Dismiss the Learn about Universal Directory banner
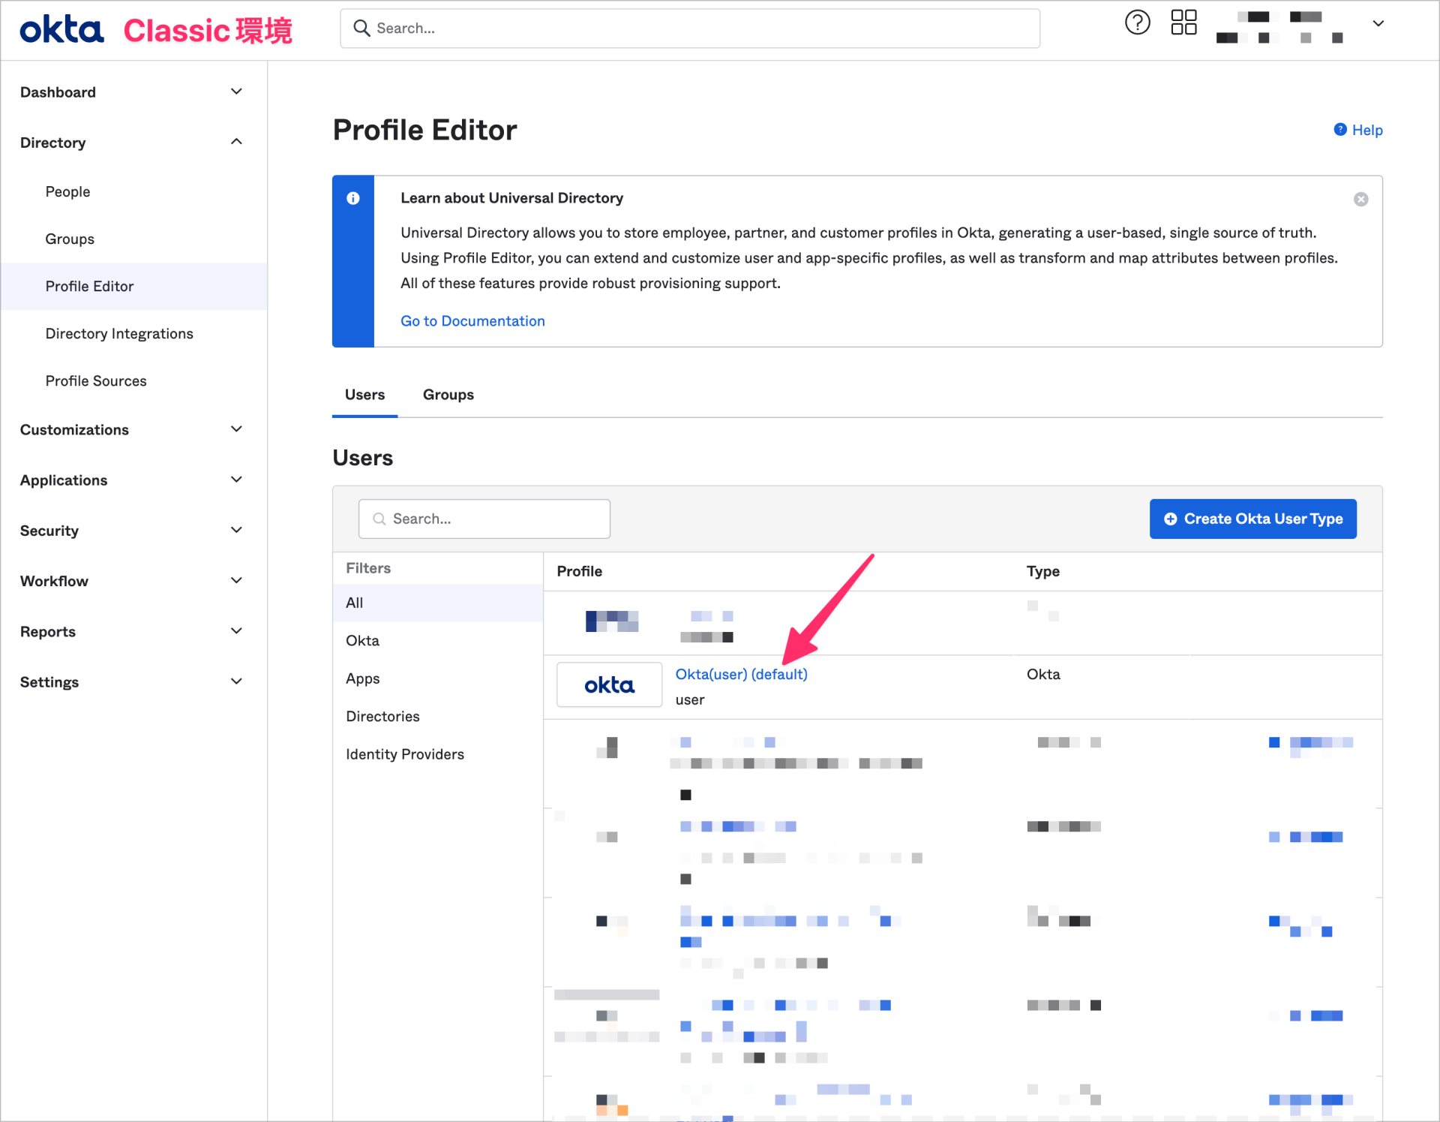Image resolution: width=1440 pixels, height=1122 pixels. point(1361,199)
